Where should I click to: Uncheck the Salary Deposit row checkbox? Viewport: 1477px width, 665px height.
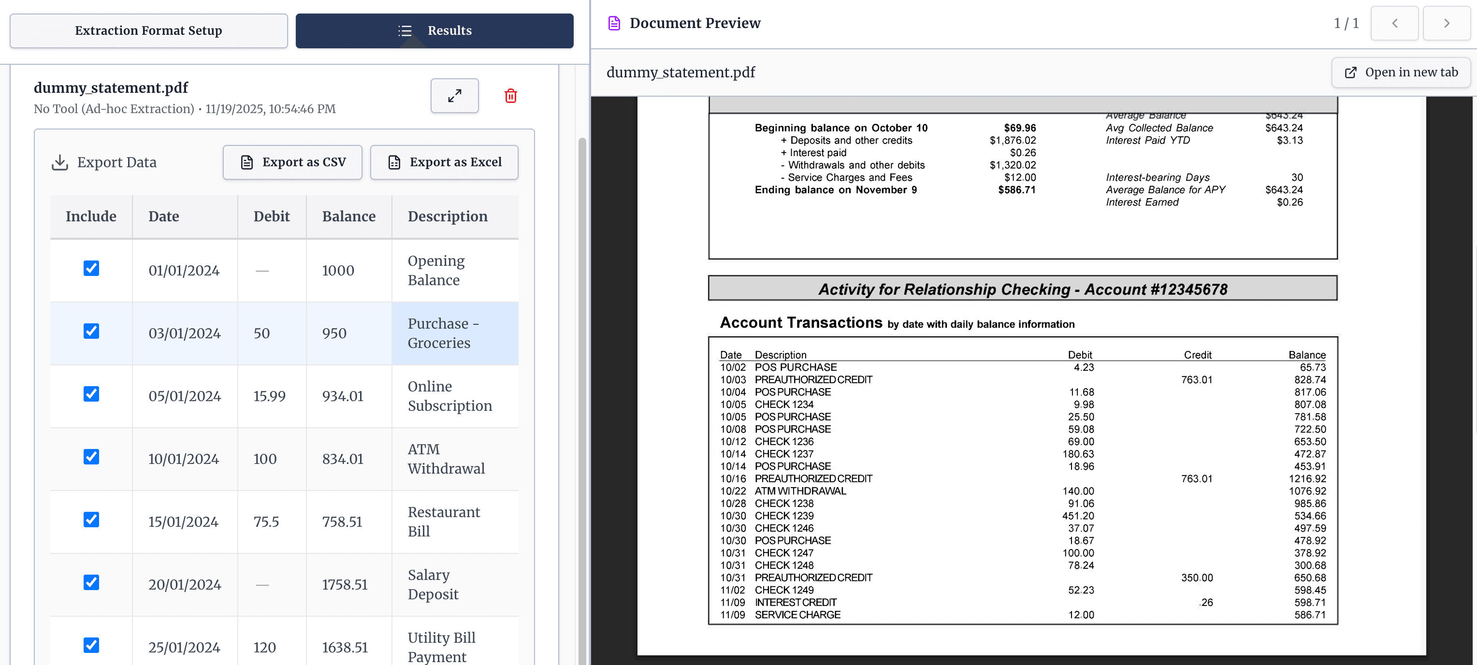click(91, 582)
